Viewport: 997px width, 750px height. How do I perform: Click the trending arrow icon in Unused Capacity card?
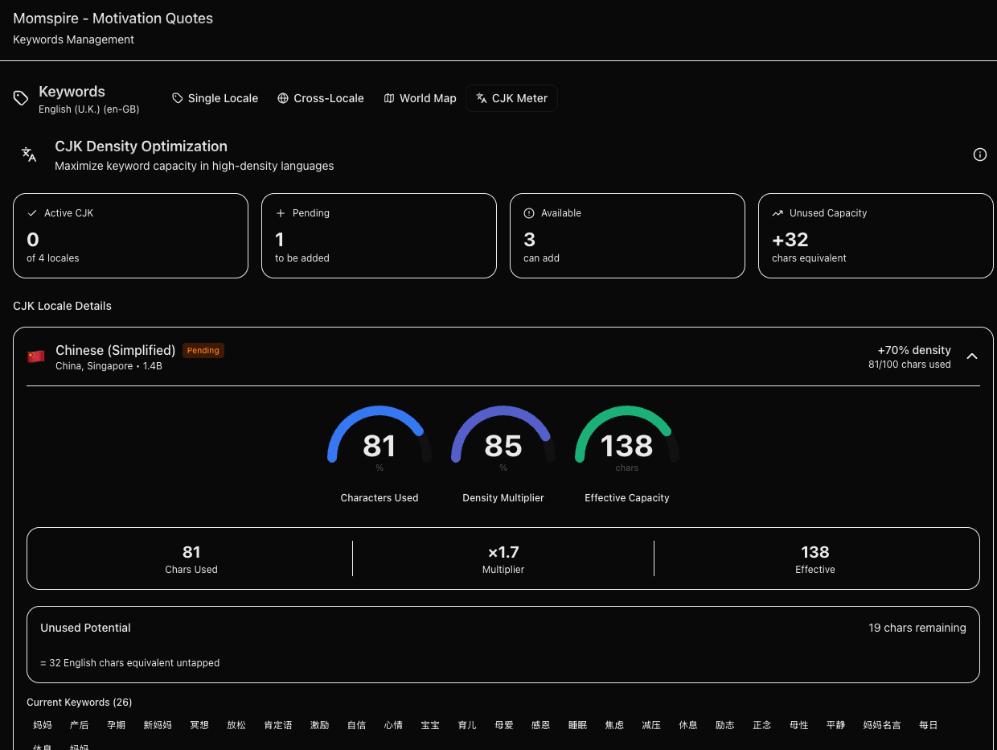click(x=777, y=212)
